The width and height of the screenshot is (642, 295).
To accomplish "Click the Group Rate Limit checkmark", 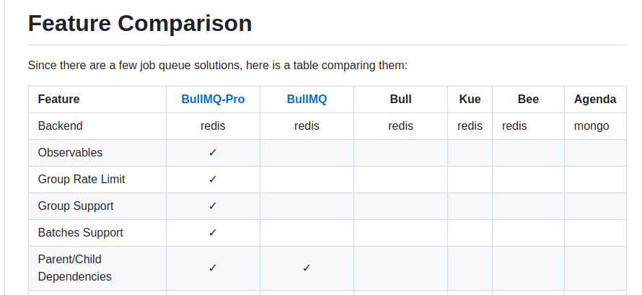I will 213,180.
